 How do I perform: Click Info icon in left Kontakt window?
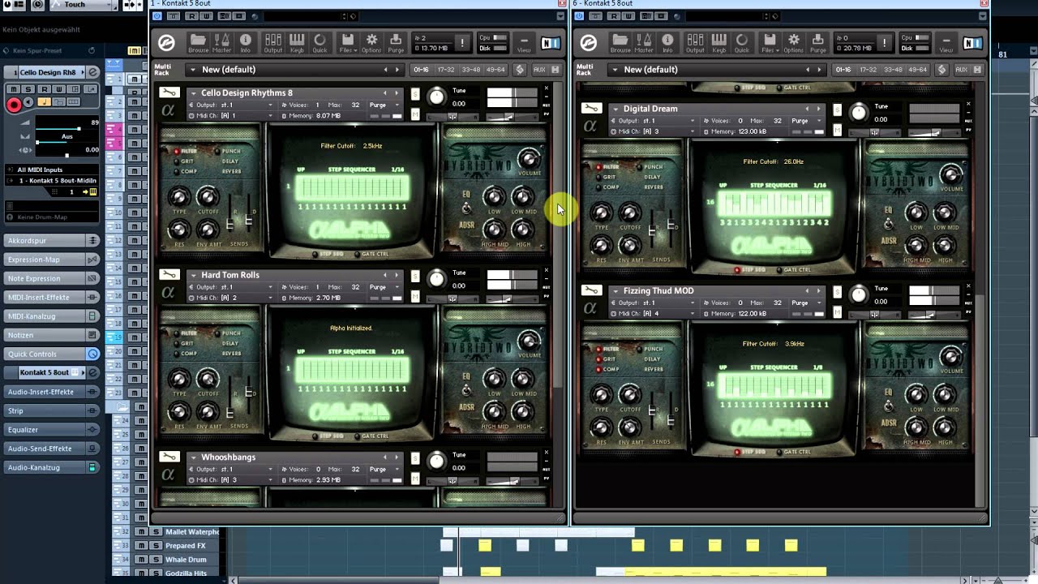coord(246,43)
